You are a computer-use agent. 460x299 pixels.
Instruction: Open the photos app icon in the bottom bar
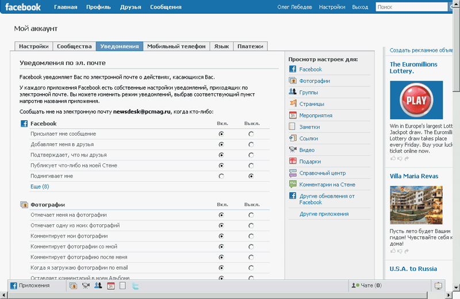(73, 285)
